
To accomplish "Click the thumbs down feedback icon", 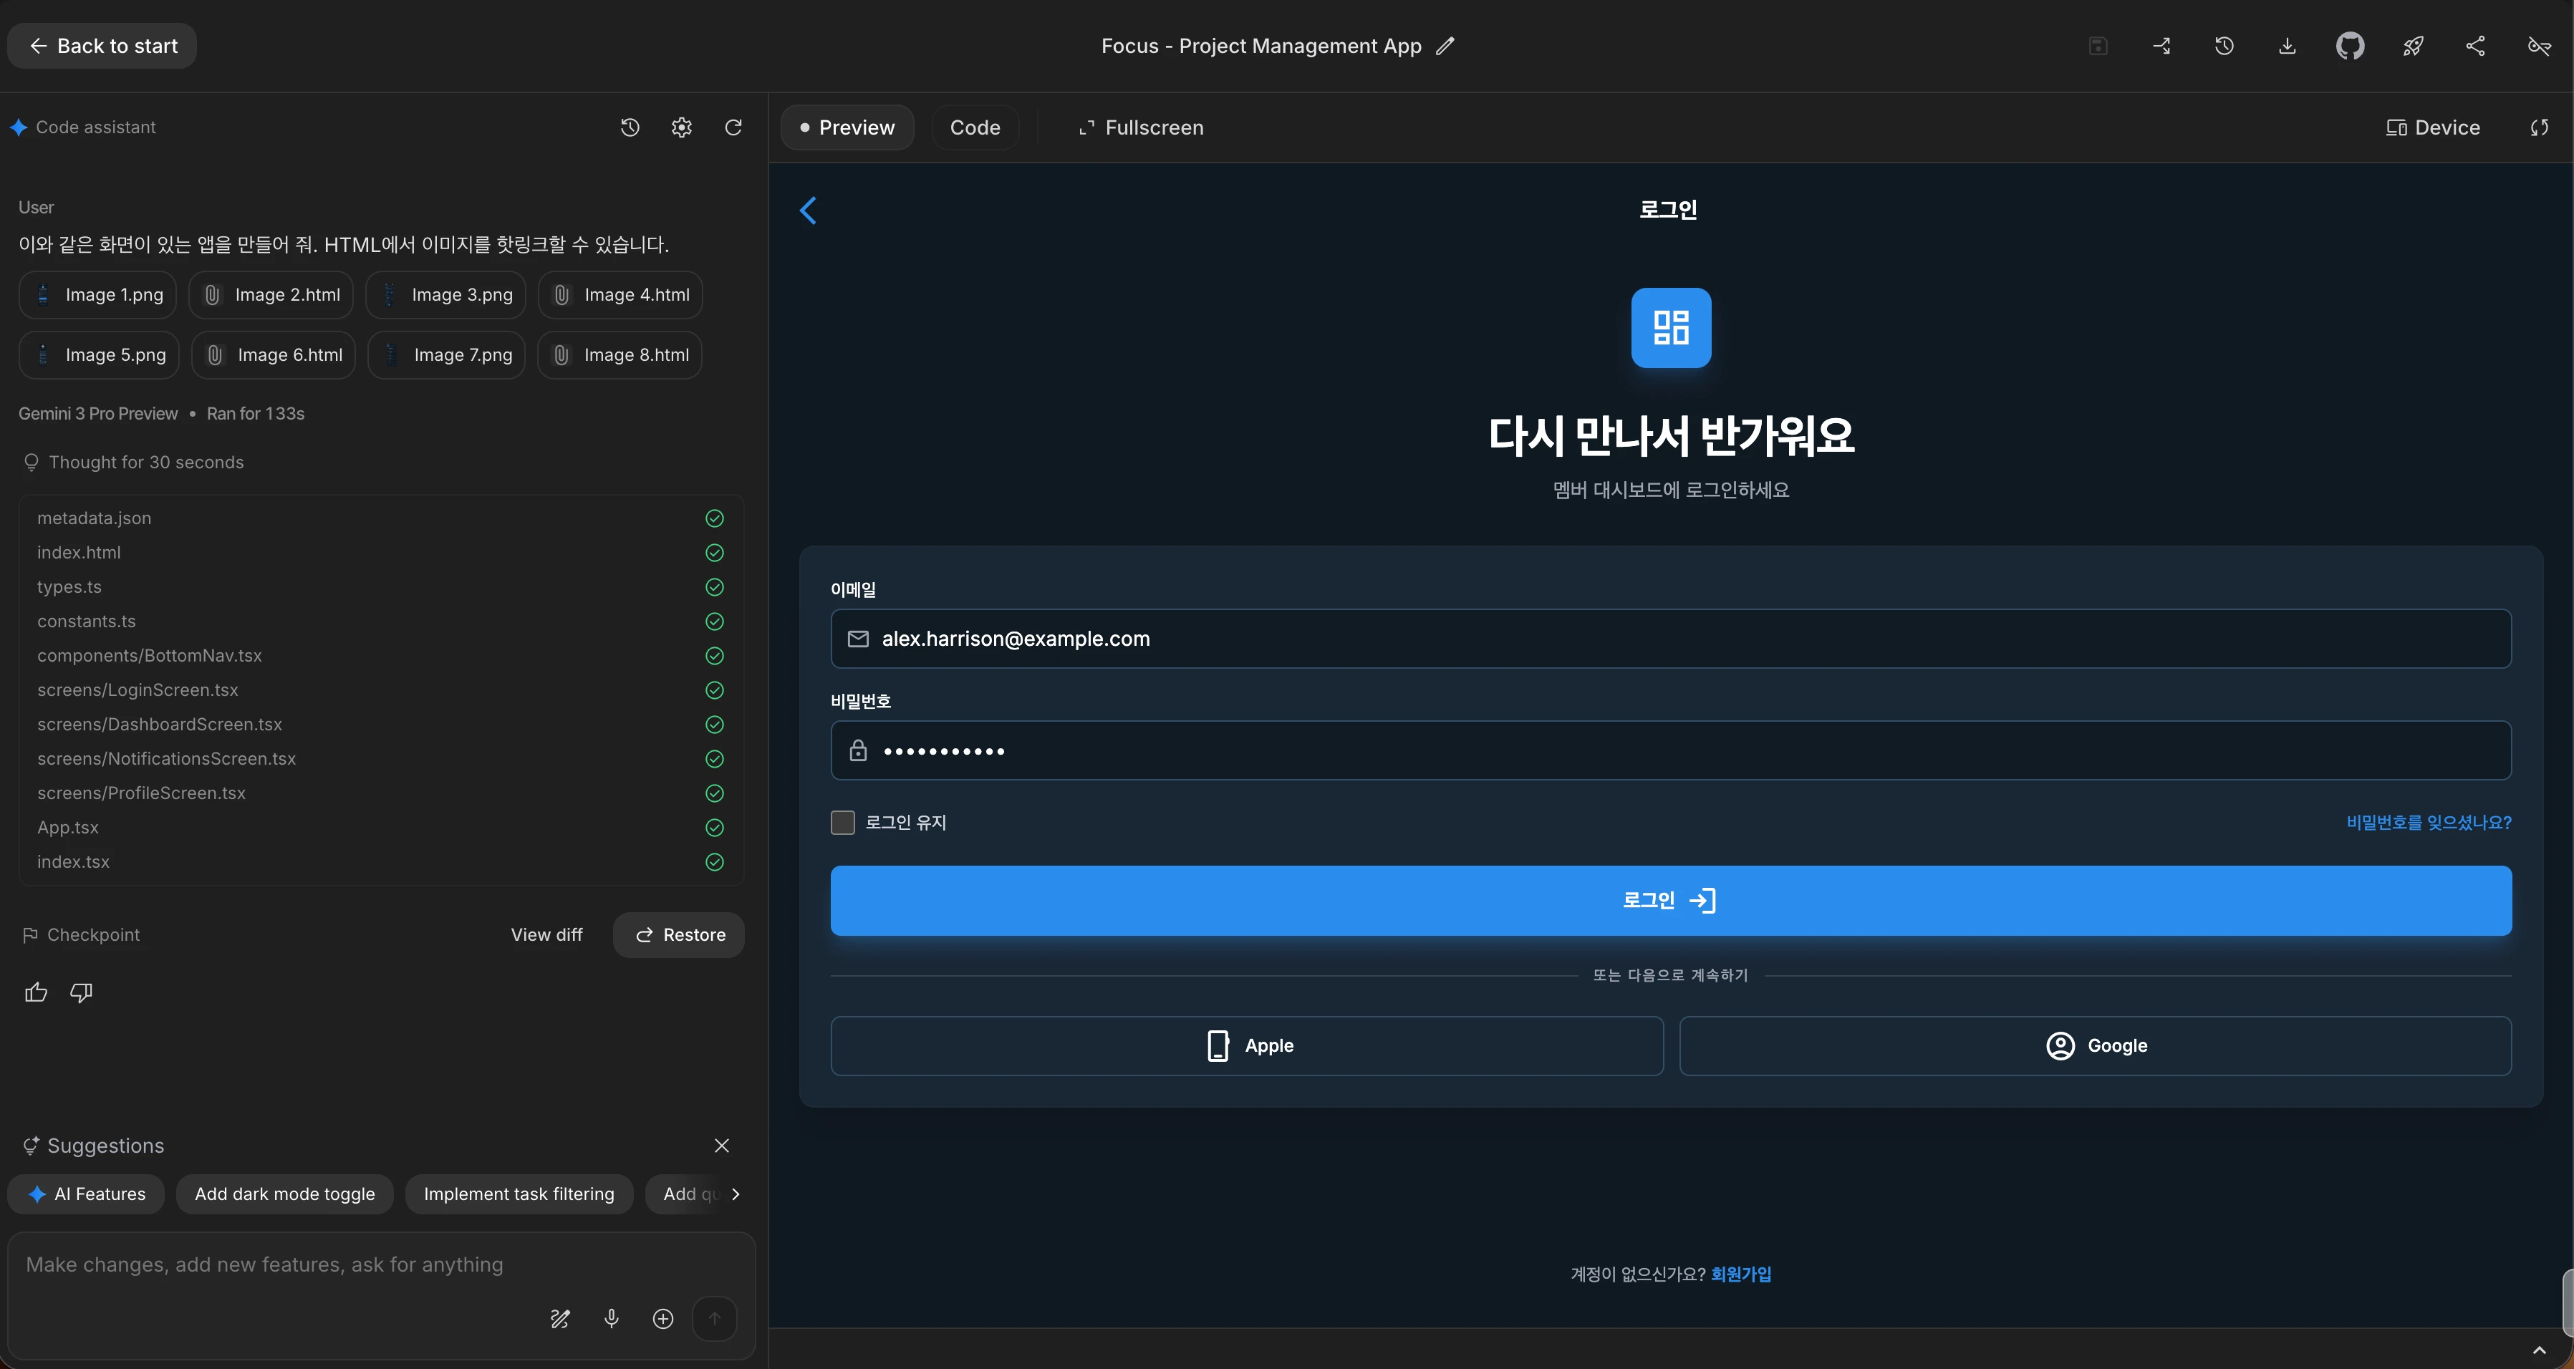I will point(81,992).
